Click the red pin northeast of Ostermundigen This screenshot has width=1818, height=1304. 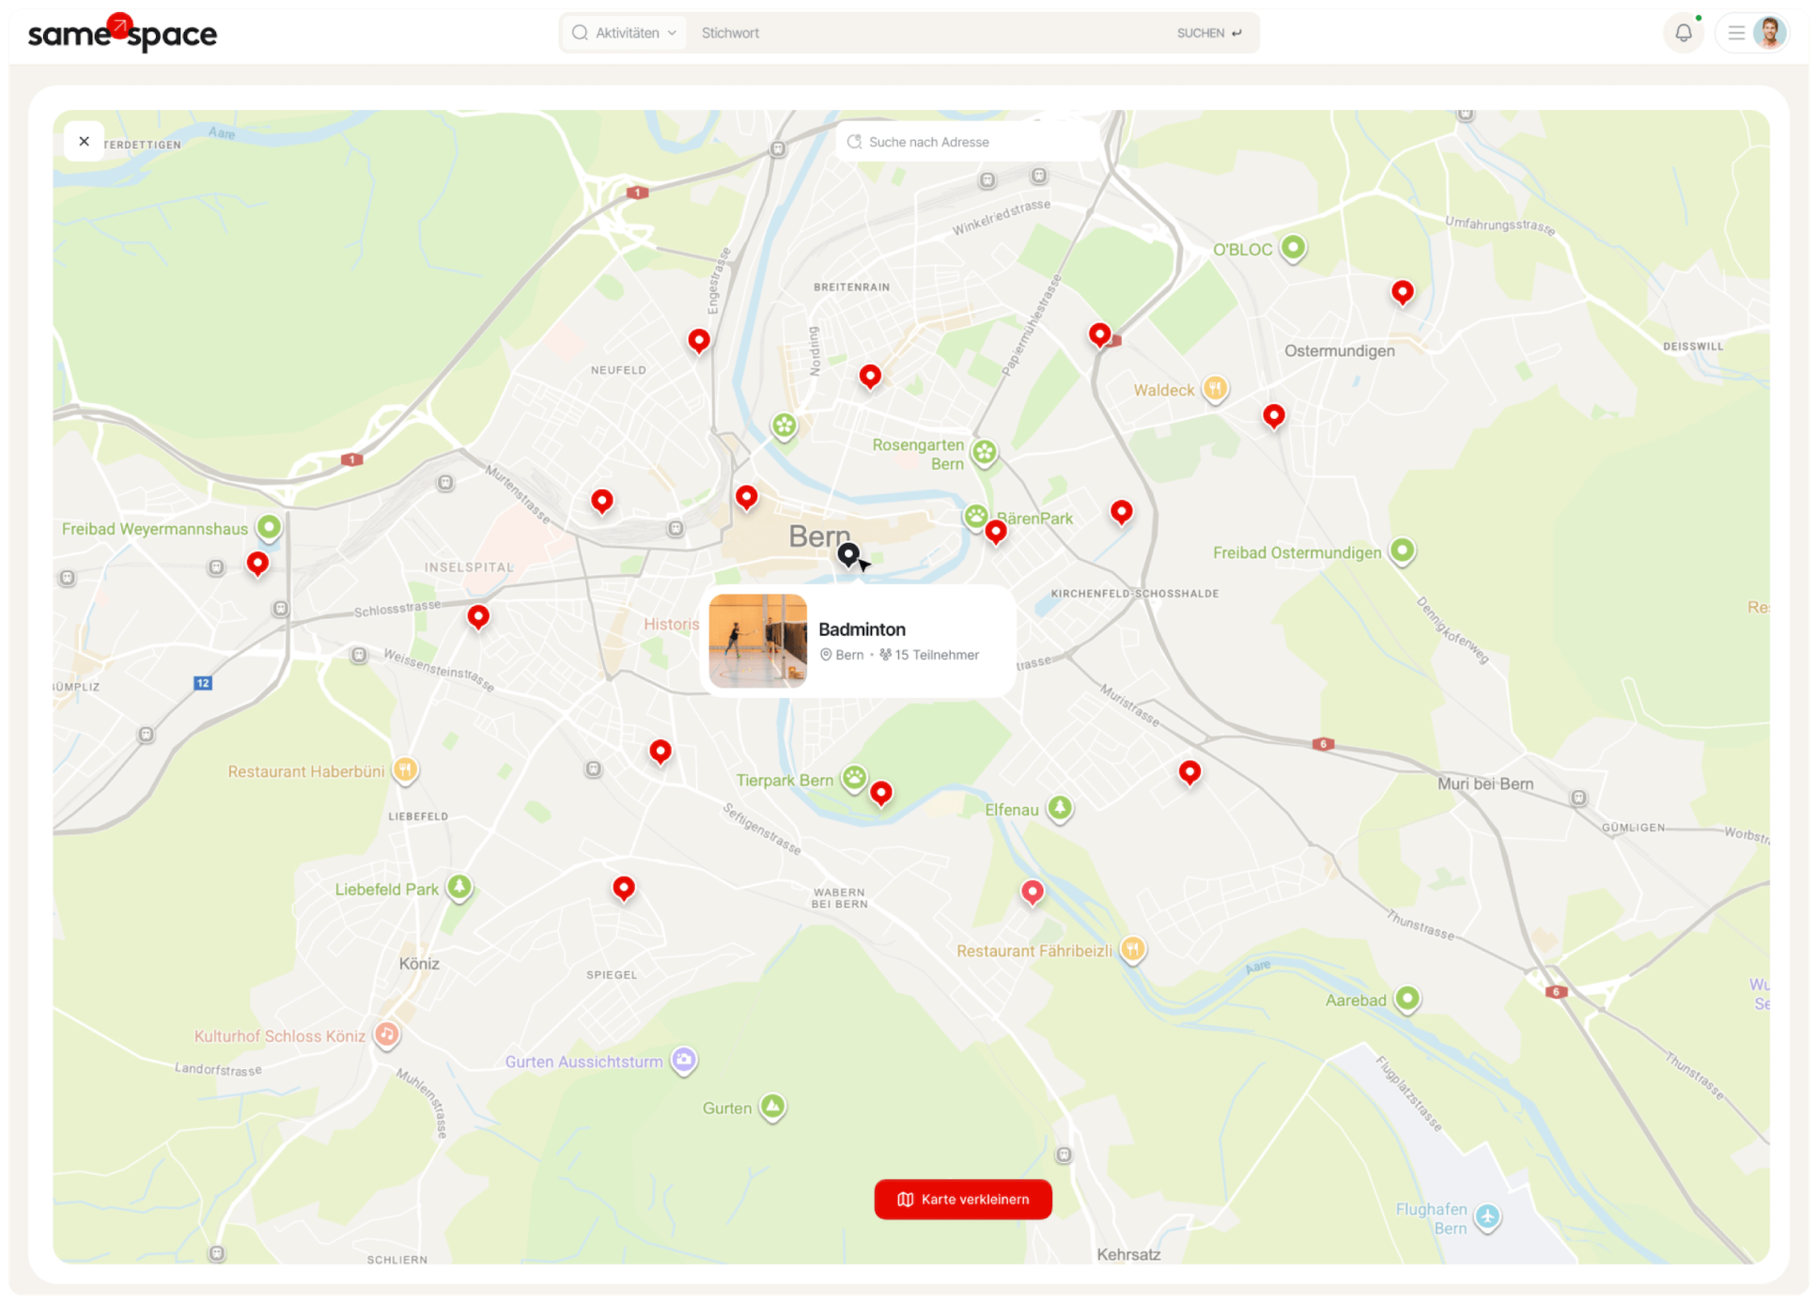point(1402,291)
